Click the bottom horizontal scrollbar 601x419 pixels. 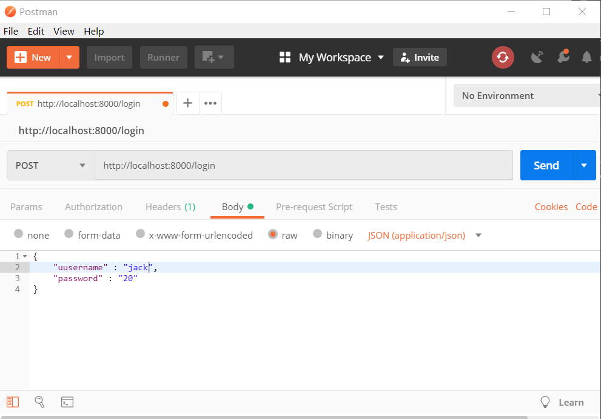click(x=264, y=417)
